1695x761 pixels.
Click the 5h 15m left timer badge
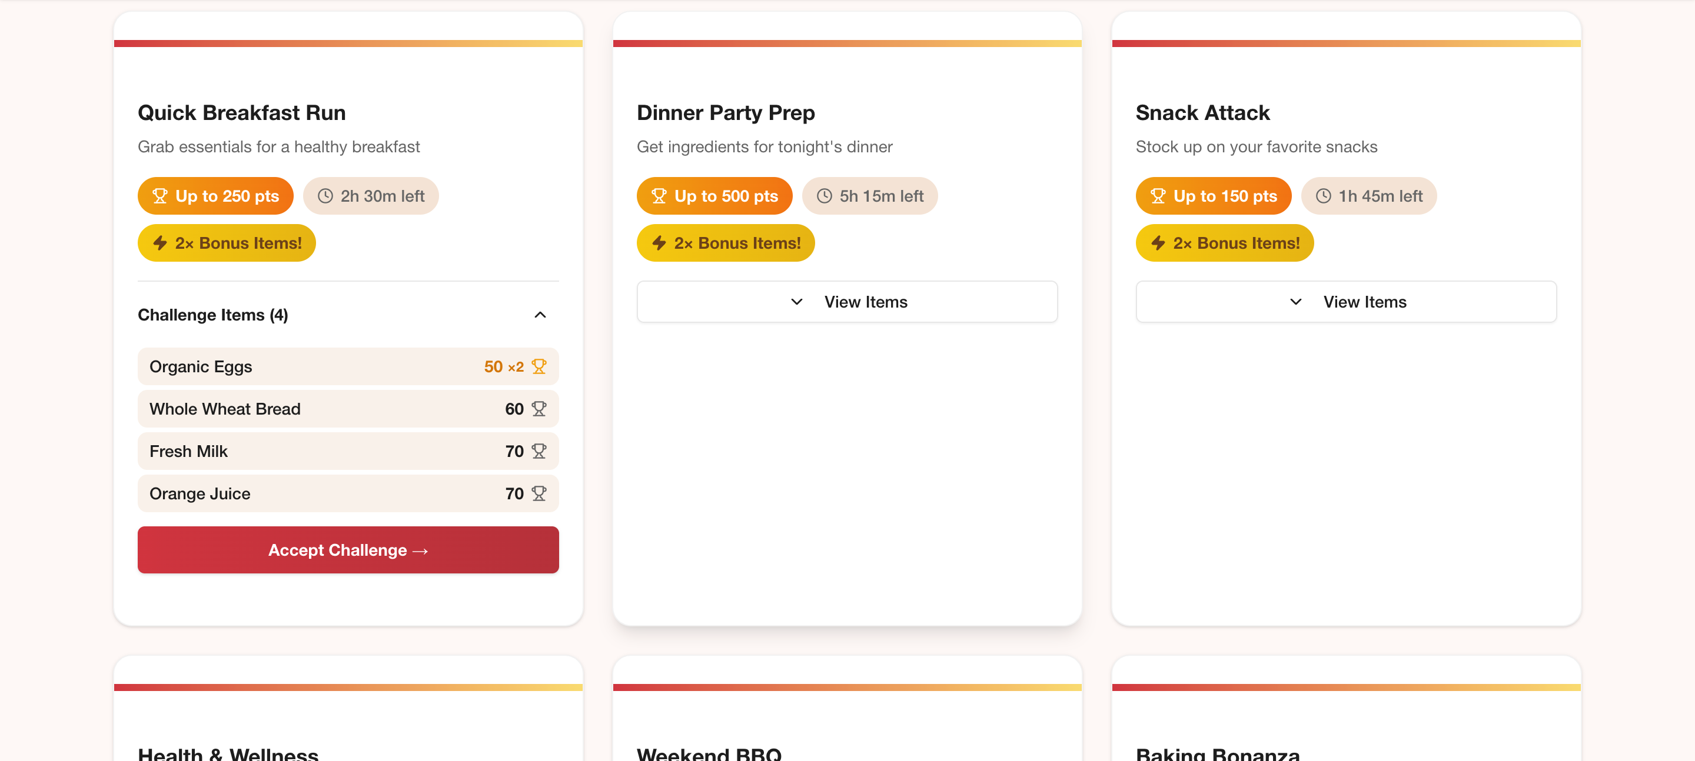(869, 196)
